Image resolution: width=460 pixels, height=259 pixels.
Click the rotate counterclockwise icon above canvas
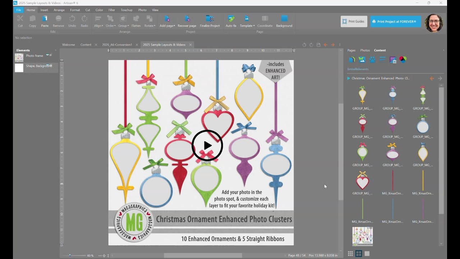pos(304,45)
